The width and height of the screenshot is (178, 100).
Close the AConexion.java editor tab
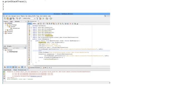pyautogui.click(x=38, y=21)
